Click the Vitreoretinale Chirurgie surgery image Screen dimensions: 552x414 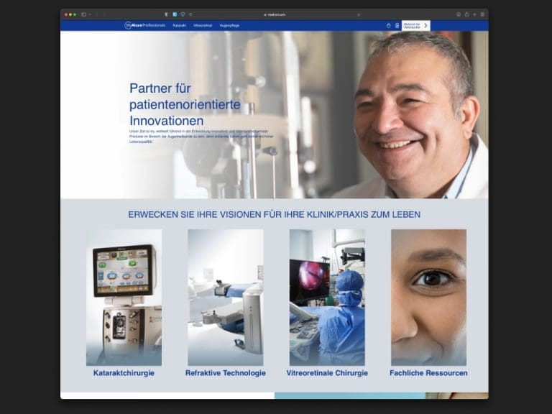(x=327, y=298)
